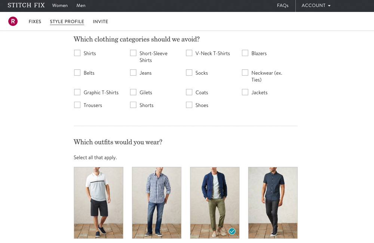Enable avoiding Blazers
Screen dimensions: 374x243
click(245, 53)
